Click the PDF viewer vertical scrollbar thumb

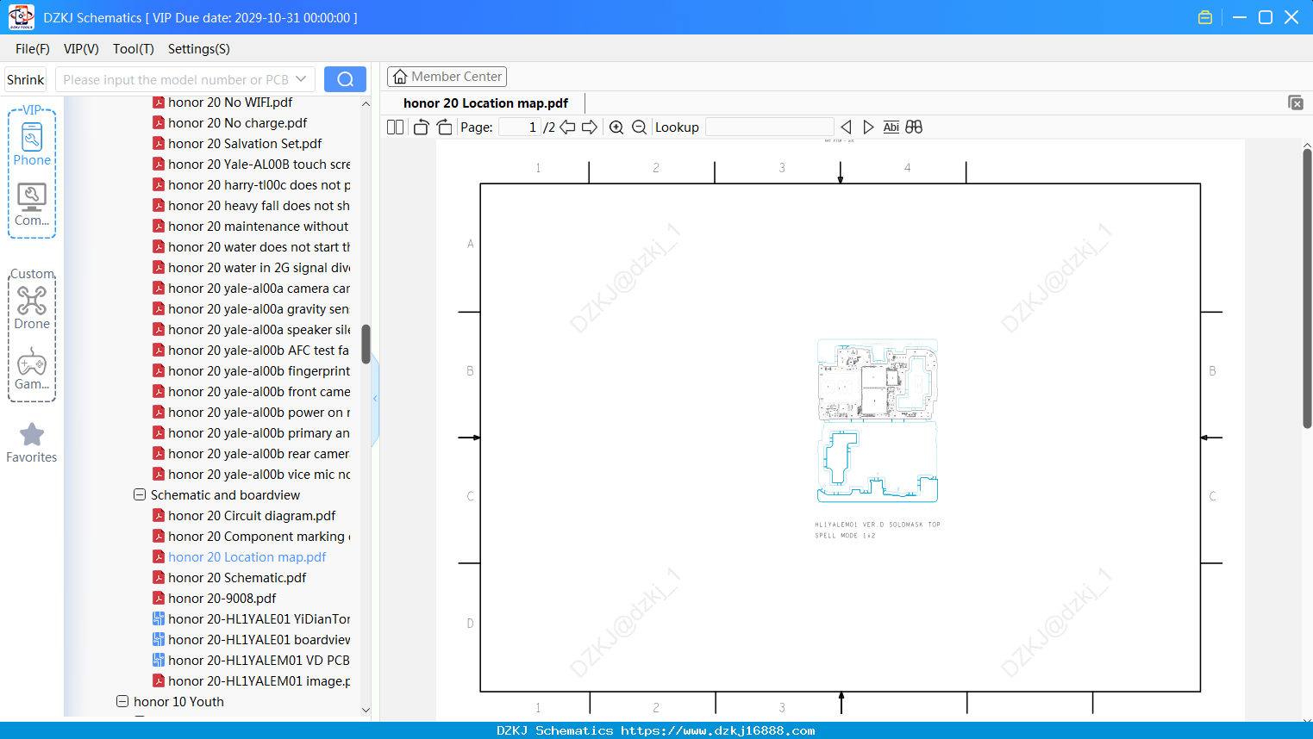tap(1307, 289)
